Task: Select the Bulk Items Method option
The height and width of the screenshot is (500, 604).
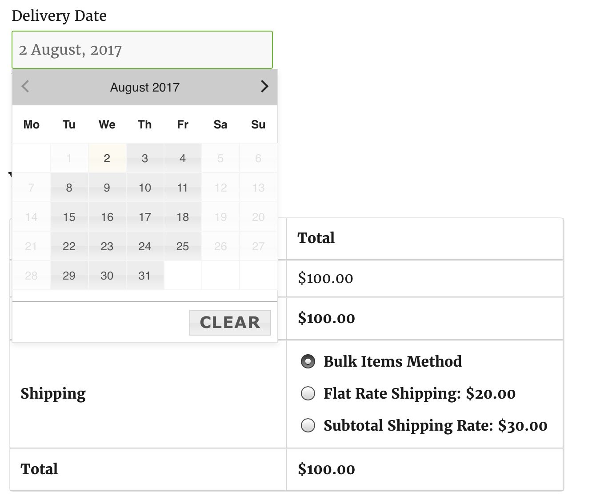Action: click(x=308, y=361)
